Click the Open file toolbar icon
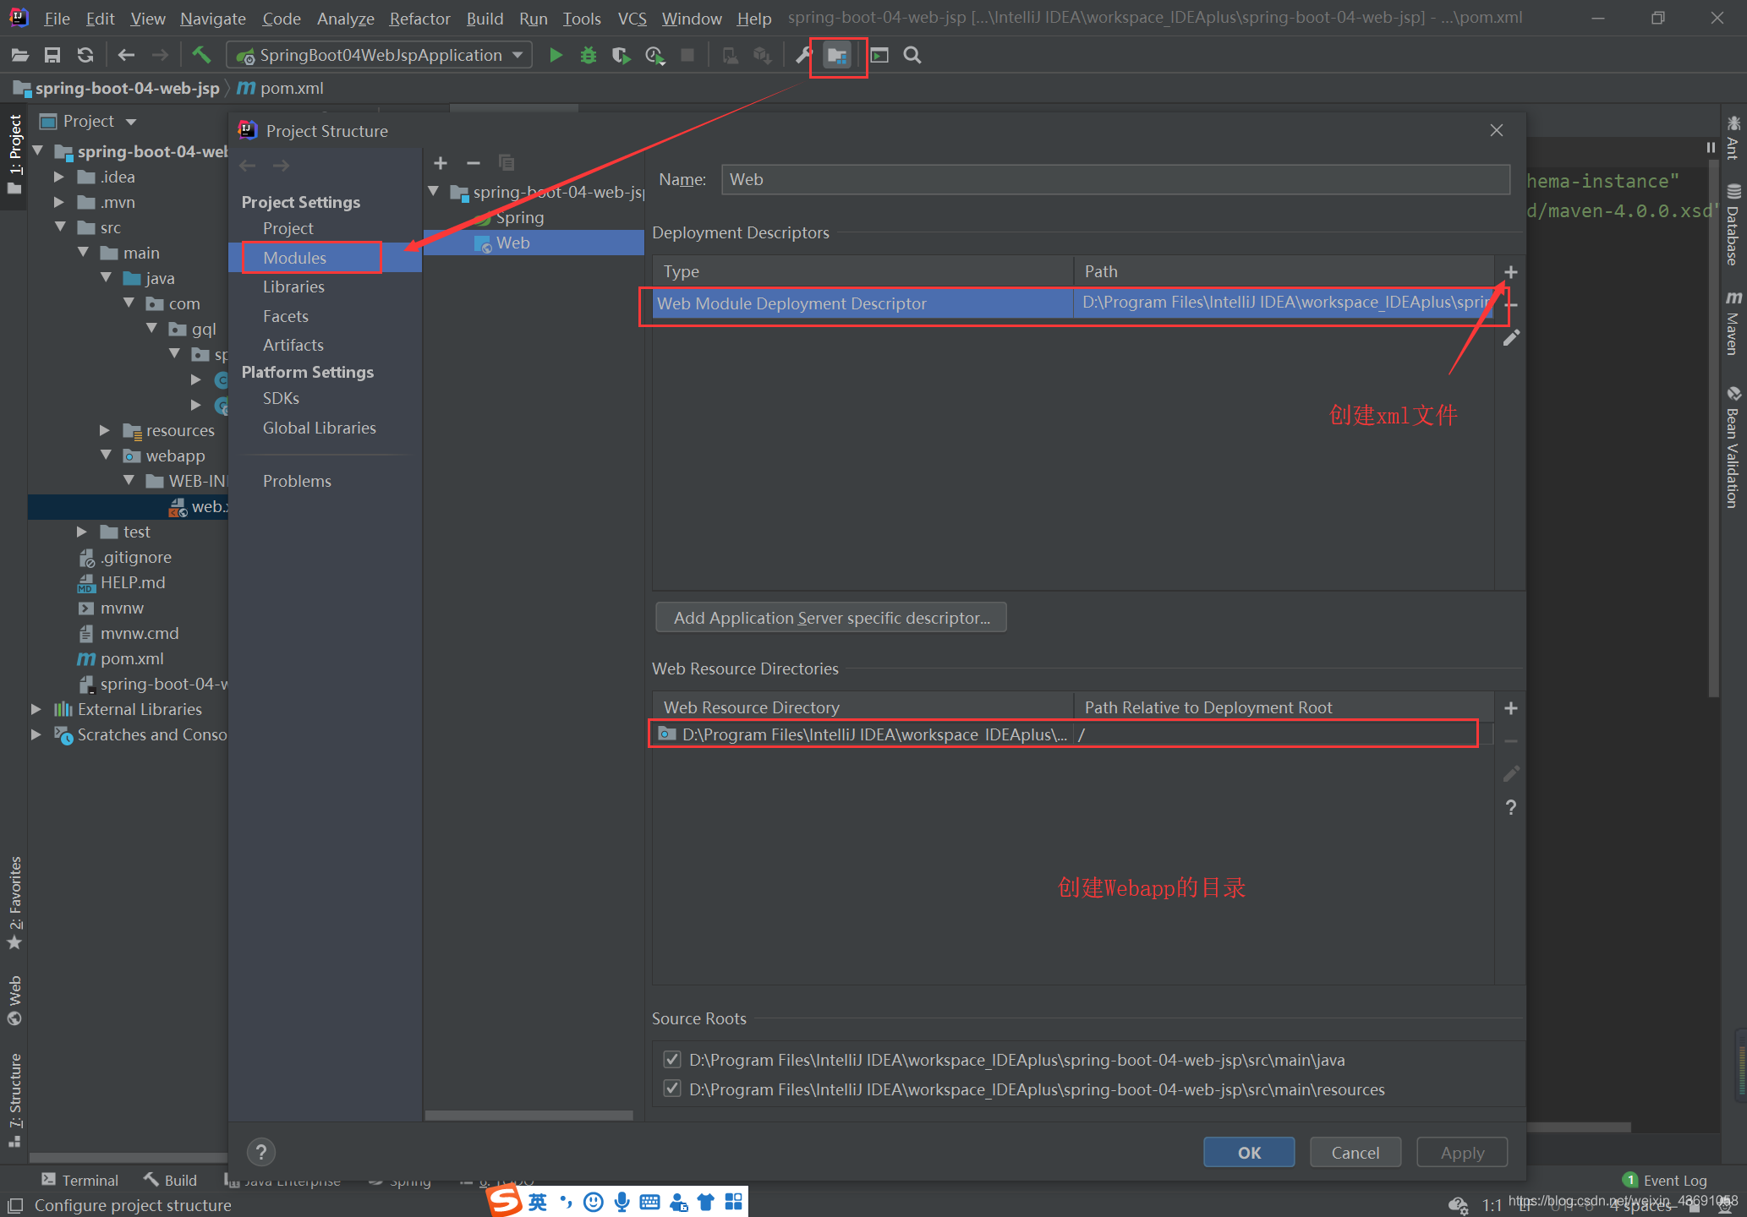This screenshot has height=1217, width=1747. pos(19,56)
